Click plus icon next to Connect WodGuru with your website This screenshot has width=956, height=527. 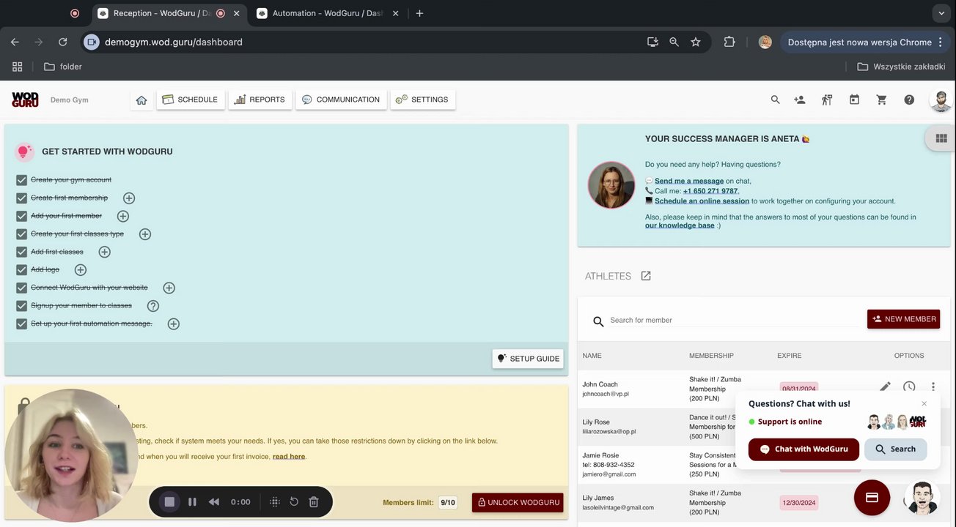(169, 288)
